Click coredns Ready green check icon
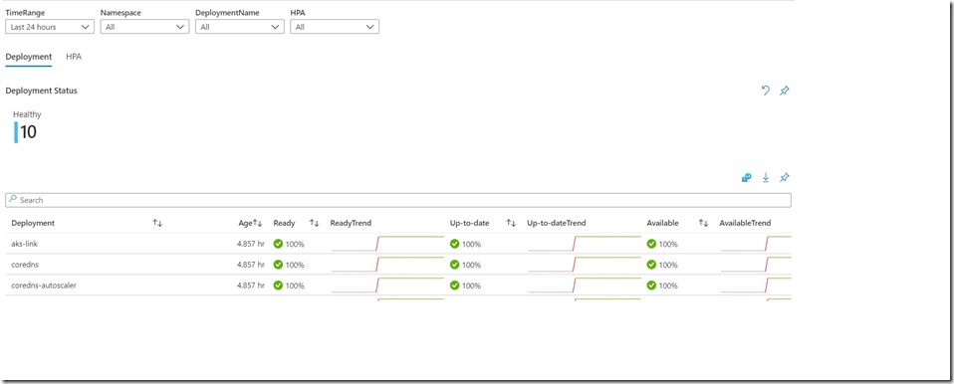This screenshot has width=954, height=384. click(x=278, y=265)
